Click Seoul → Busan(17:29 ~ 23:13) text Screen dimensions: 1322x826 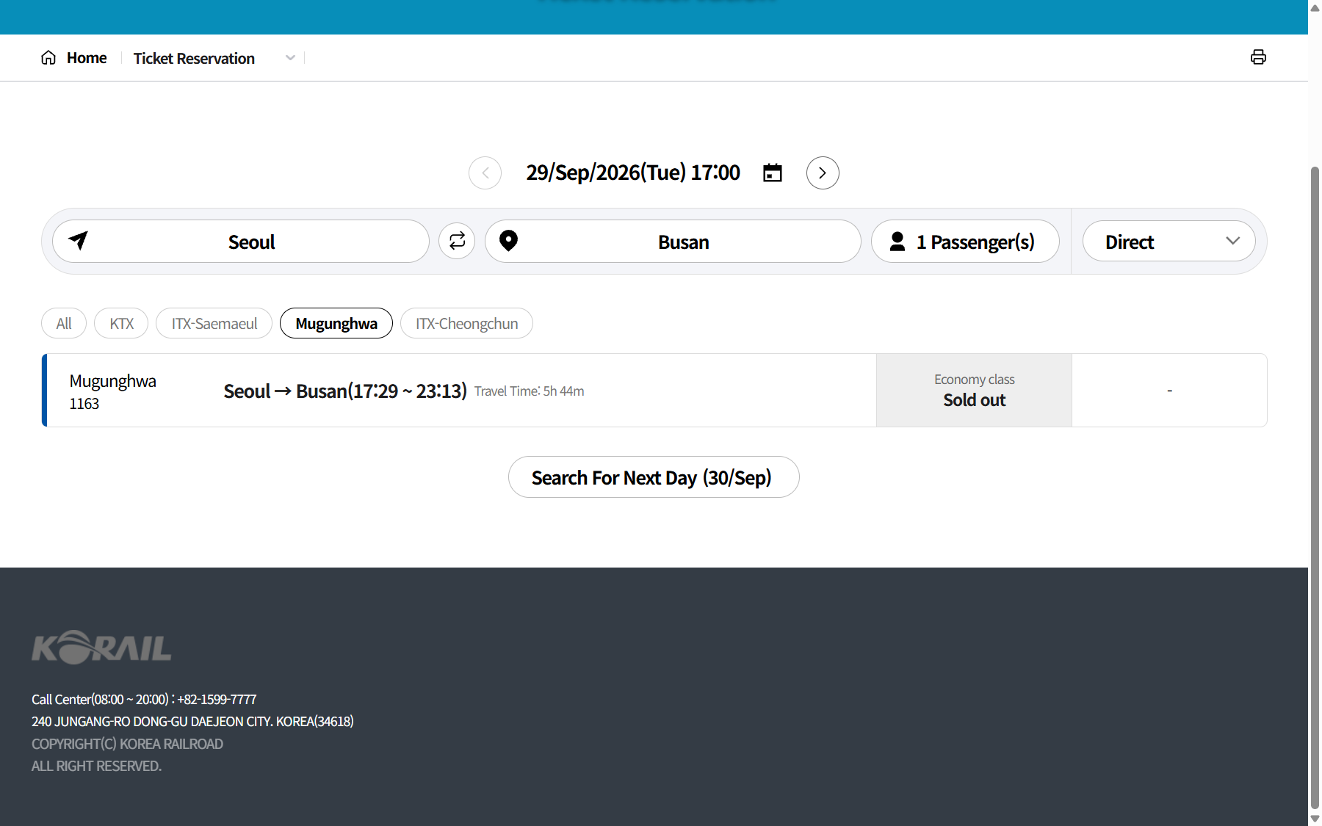(x=345, y=391)
